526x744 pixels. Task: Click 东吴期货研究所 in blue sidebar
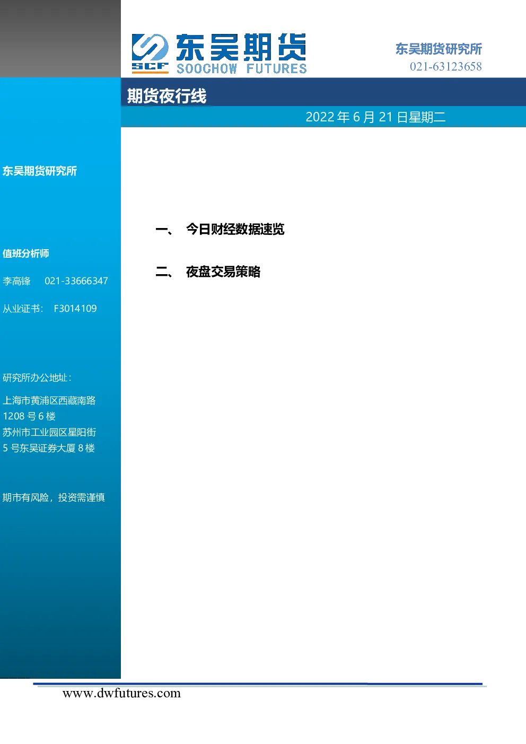[x=40, y=171]
